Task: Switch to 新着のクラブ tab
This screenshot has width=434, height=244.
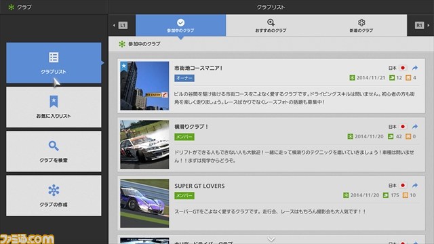Action: (361, 26)
